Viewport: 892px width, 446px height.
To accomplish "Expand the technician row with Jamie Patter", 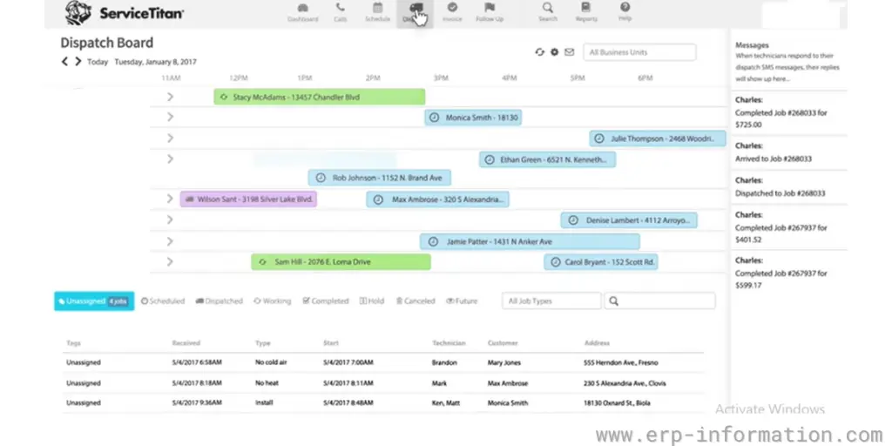I will point(170,241).
